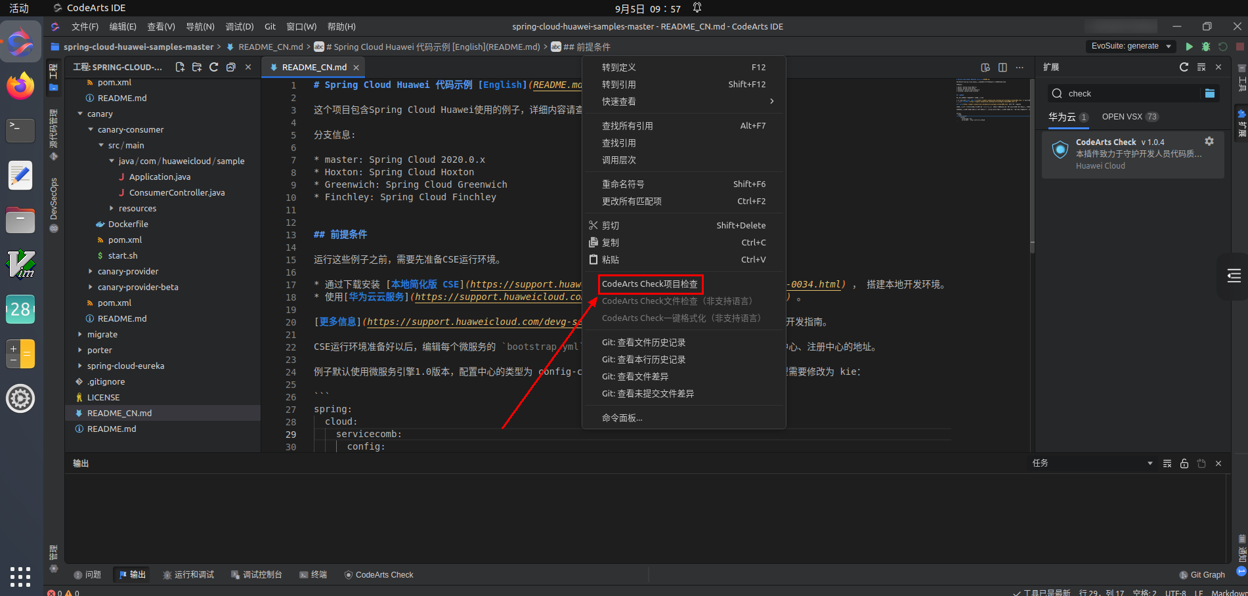Viewport: 1248px width, 596px height.
Task: Open Terminal from the Ubuntu dock
Action: pyautogui.click(x=20, y=130)
